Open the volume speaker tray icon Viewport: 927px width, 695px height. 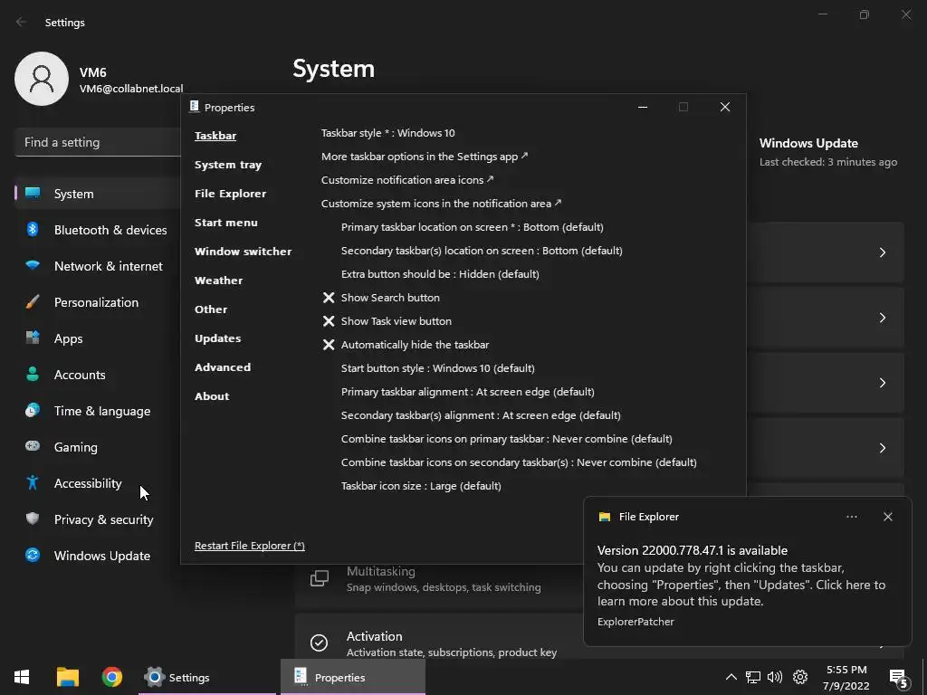(x=775, y=677)
